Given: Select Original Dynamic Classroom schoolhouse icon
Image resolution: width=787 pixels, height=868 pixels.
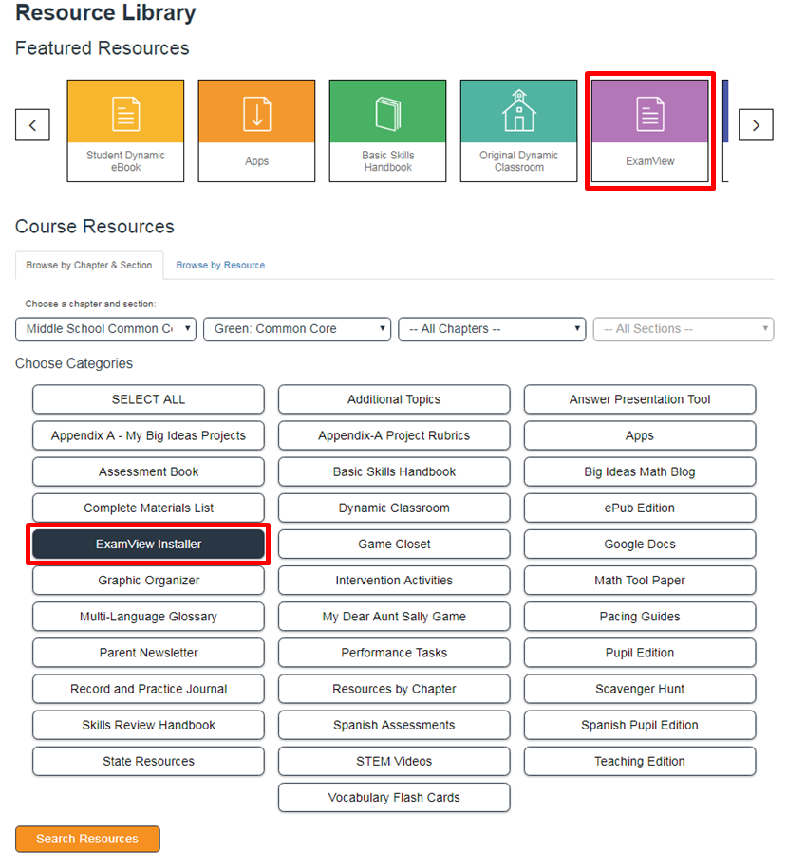Looking at the screenshot, I should click(518, 113).
